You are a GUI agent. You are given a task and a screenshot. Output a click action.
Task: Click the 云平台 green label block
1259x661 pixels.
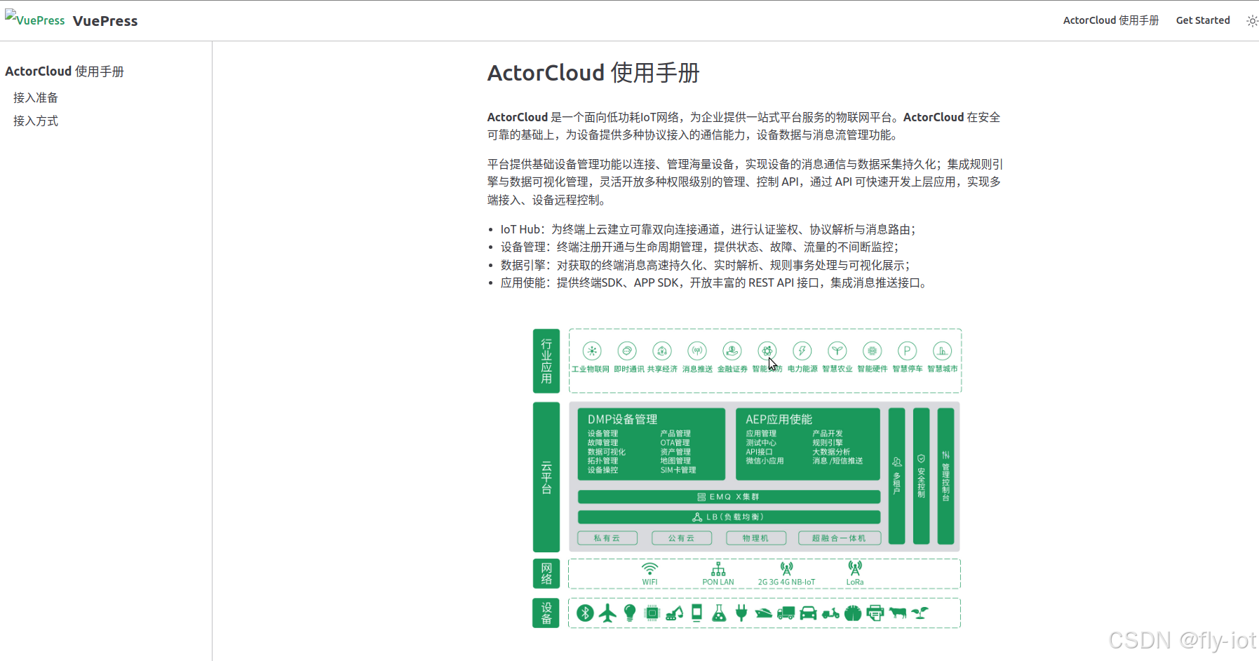pyautogui.click(x=546, y=477)
